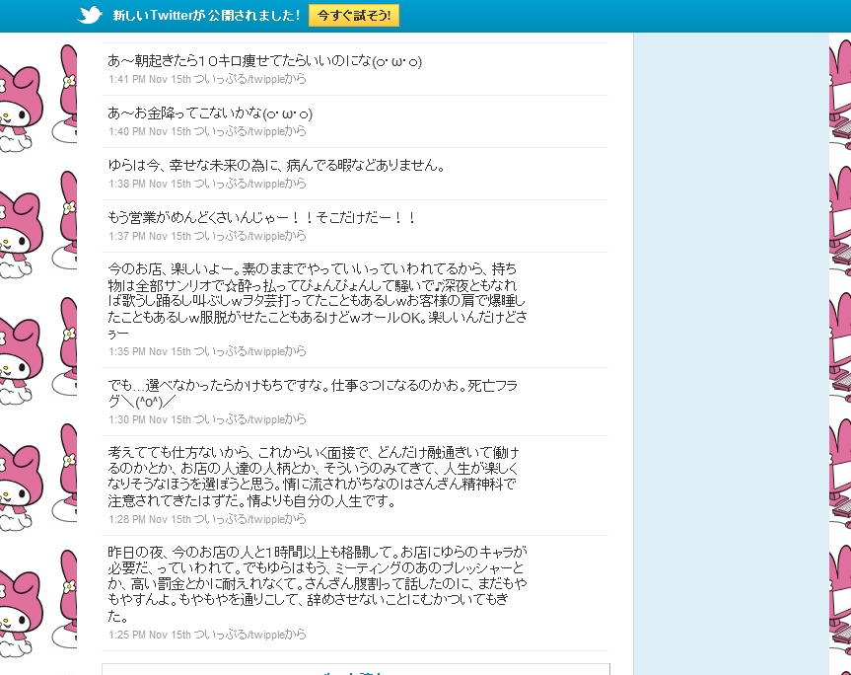Click ついっぷる/twipple link under the 1:40 PM tweet
Image resolution: width=851 pixels, height=675 pixels.
coord(240,131)
